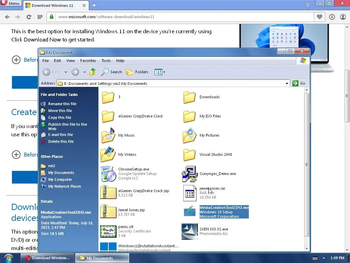Select the Downloads folder icon
The height and width of the screenshot is (263, 350).
189,97
